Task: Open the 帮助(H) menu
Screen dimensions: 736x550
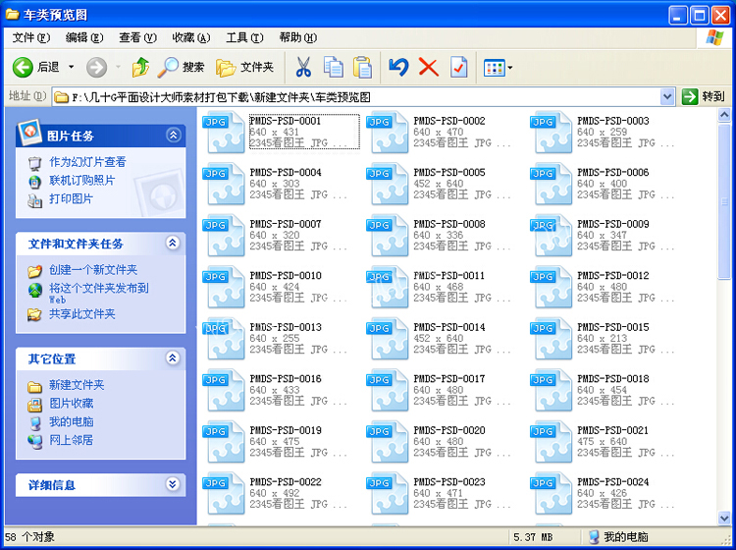Action: tap(298, 37)
